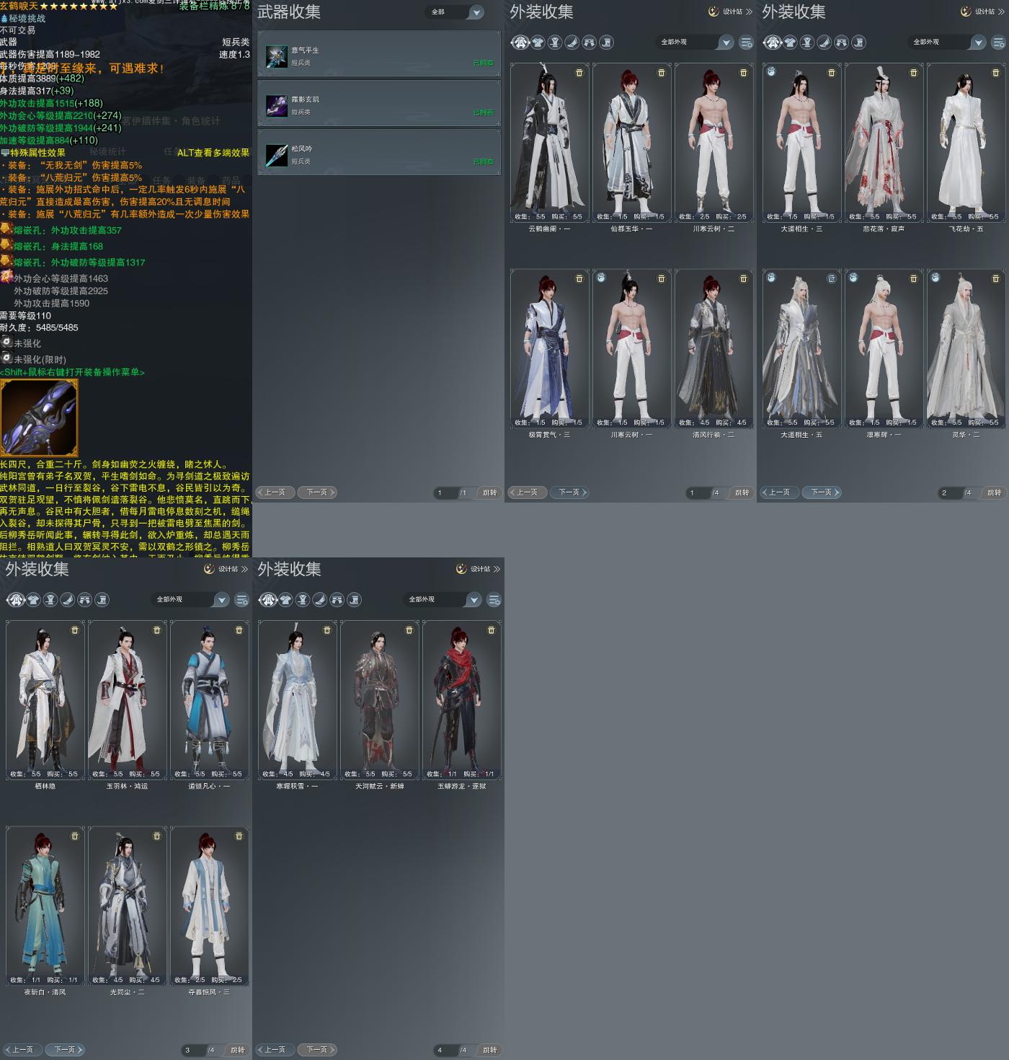The image size is (1009, 1060).
Task: Click the ALT查看多端效果 hint text
Action: pos(213,153)
